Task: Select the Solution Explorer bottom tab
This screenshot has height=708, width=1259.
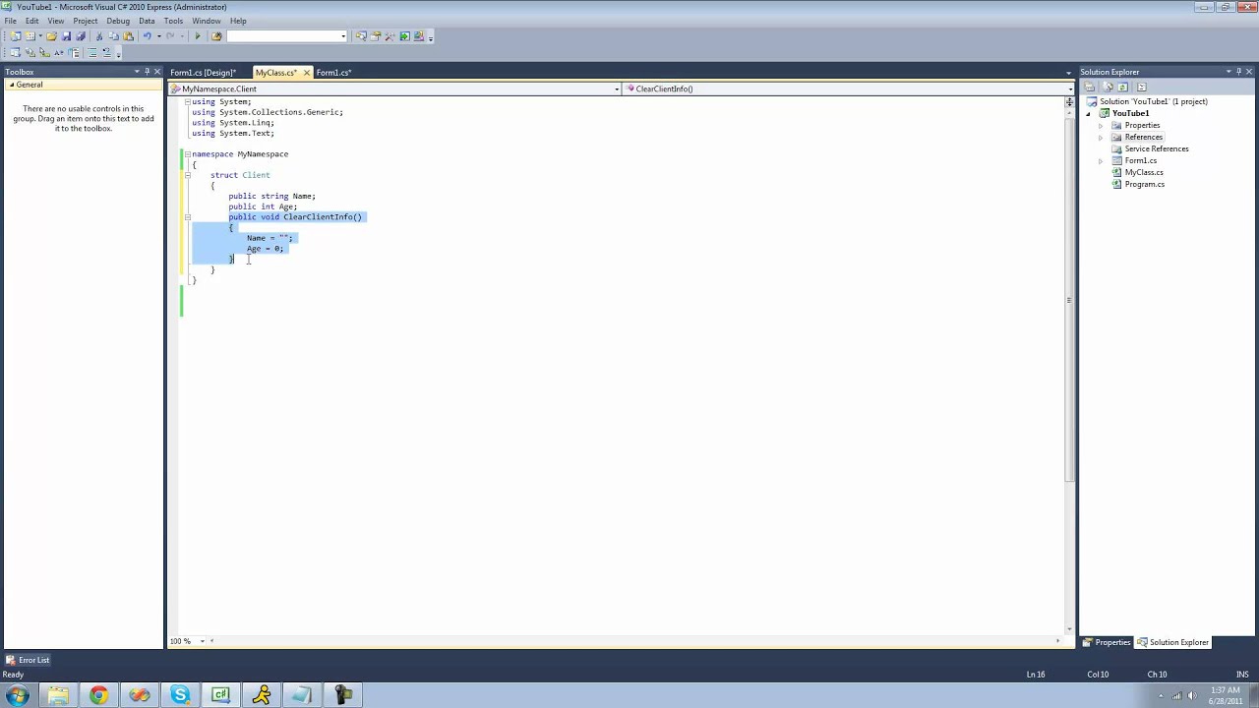Action: pyautogui.click(x=1173, y=642)
